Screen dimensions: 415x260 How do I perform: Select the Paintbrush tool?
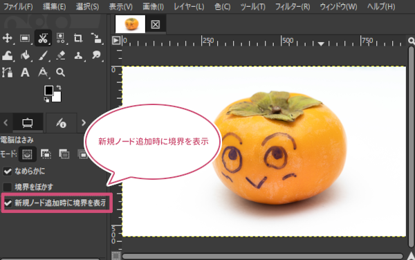[x=43, y=55]
